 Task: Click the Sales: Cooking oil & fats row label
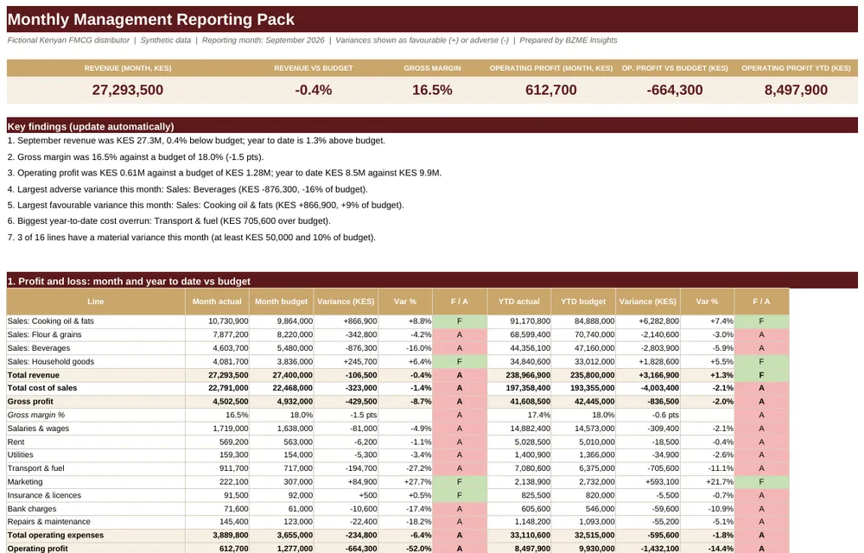tap(51, 321)
